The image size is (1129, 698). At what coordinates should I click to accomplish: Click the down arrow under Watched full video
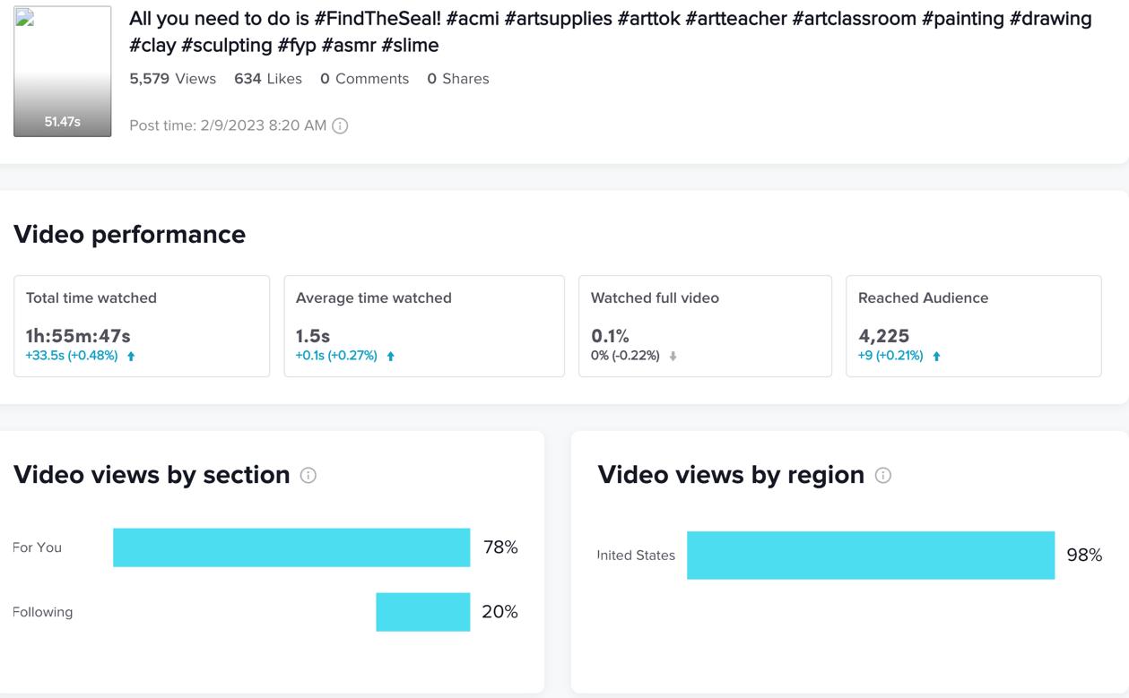click(x=673, y=357)
